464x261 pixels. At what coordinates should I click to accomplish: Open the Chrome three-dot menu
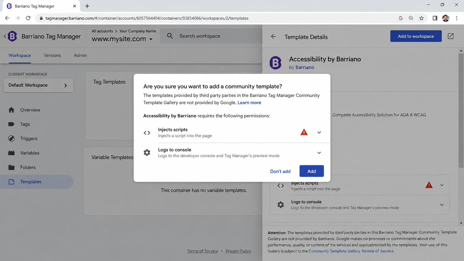(457, 18)
